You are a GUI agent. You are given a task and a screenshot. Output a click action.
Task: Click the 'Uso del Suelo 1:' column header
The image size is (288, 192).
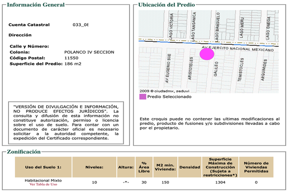pyautogui.click(x=43, y=167)
